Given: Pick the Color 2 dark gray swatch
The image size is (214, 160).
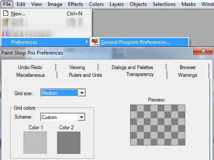Looking at the screenshot, I should point(68,143).
